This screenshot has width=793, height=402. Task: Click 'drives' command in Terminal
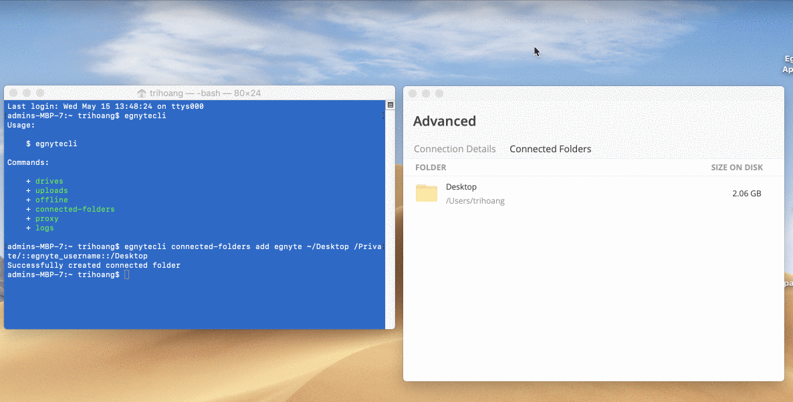(x=49, y=182)
